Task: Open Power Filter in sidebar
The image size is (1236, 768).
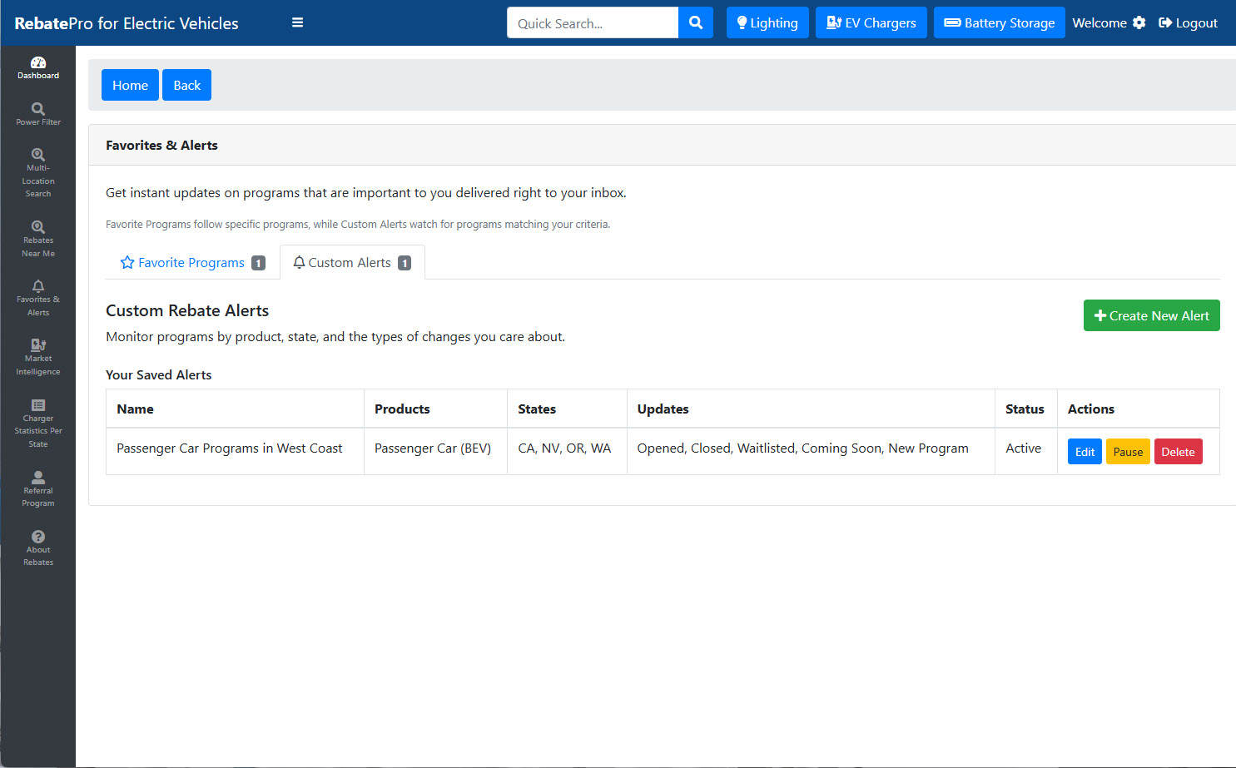Action: (x=38, y=115)
